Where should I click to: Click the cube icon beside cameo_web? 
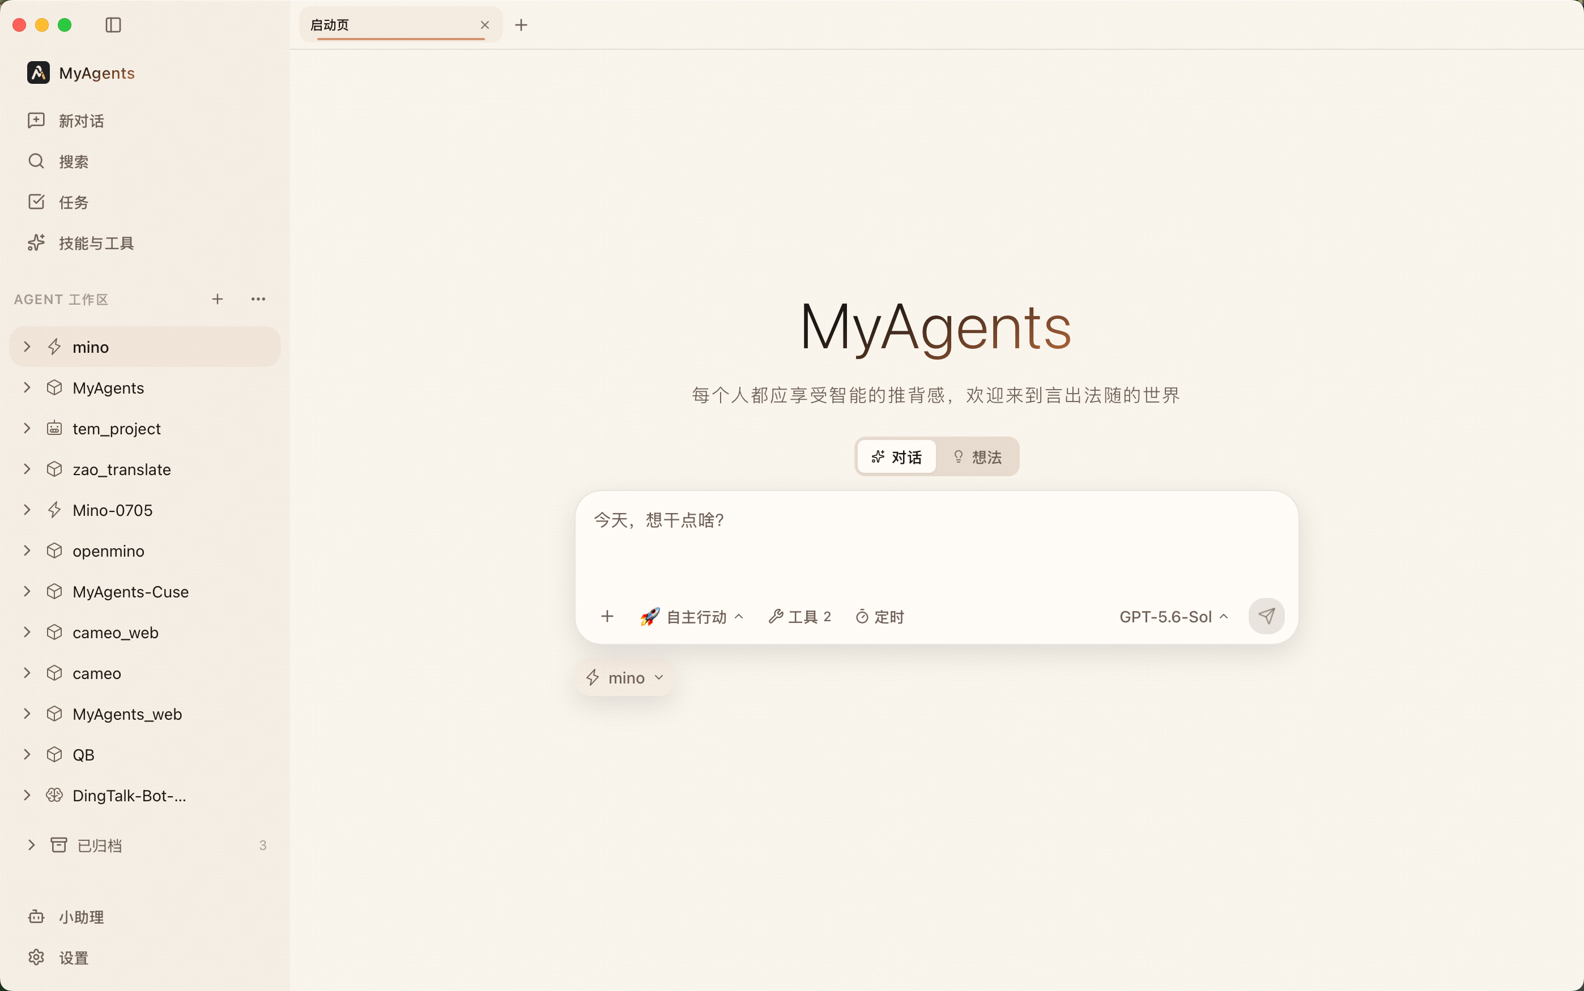(x=54, y=632)
